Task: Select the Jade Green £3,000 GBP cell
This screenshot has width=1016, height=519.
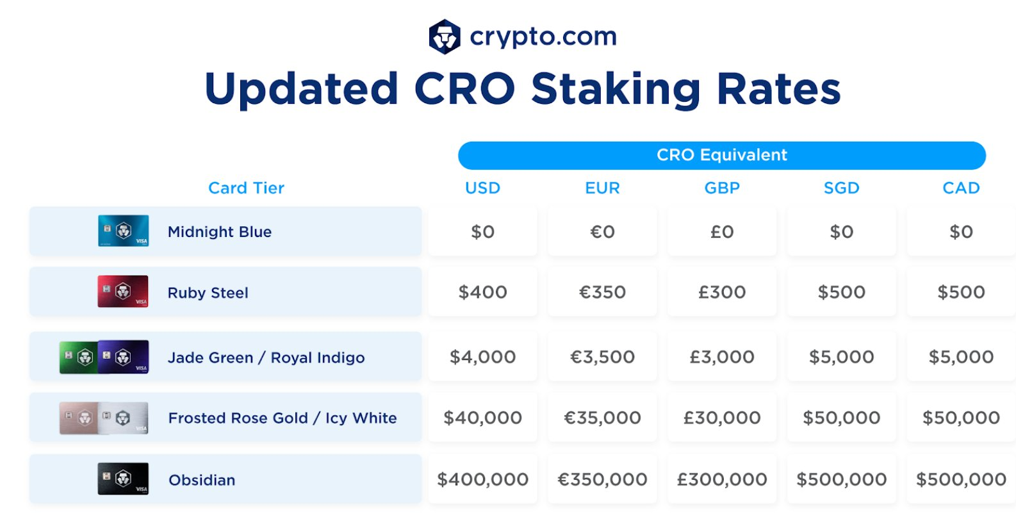Action: click(722, 357)
